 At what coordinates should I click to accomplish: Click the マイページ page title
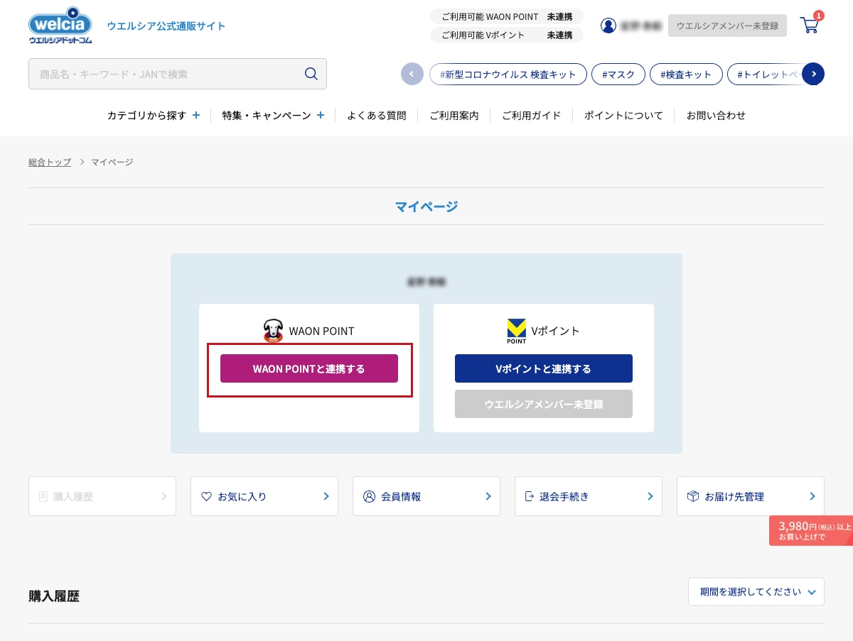tap(426, 207)
